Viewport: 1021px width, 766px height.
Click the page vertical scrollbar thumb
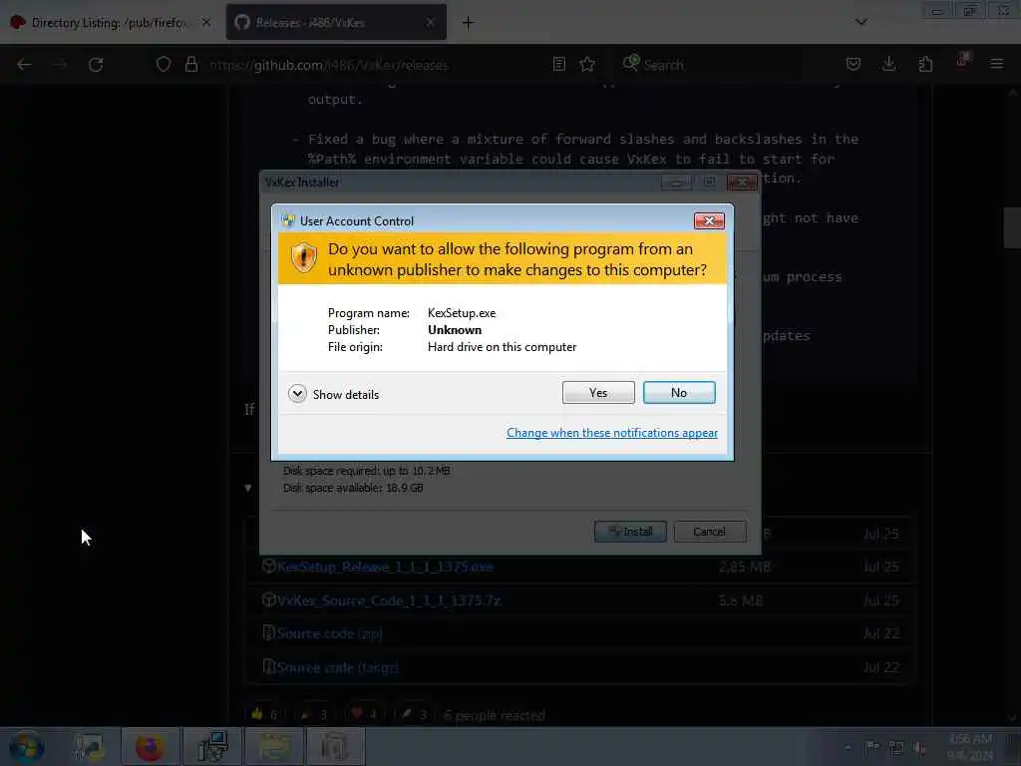pos(1011,227)
